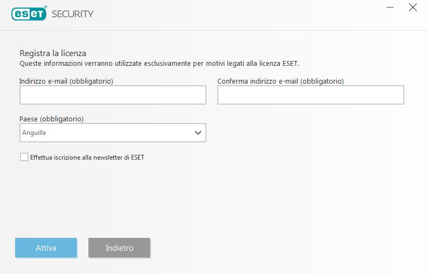This screenshot has width=428, height=274.
Task: Close the ESET license registration window
Action: click(x=413, y=8)
